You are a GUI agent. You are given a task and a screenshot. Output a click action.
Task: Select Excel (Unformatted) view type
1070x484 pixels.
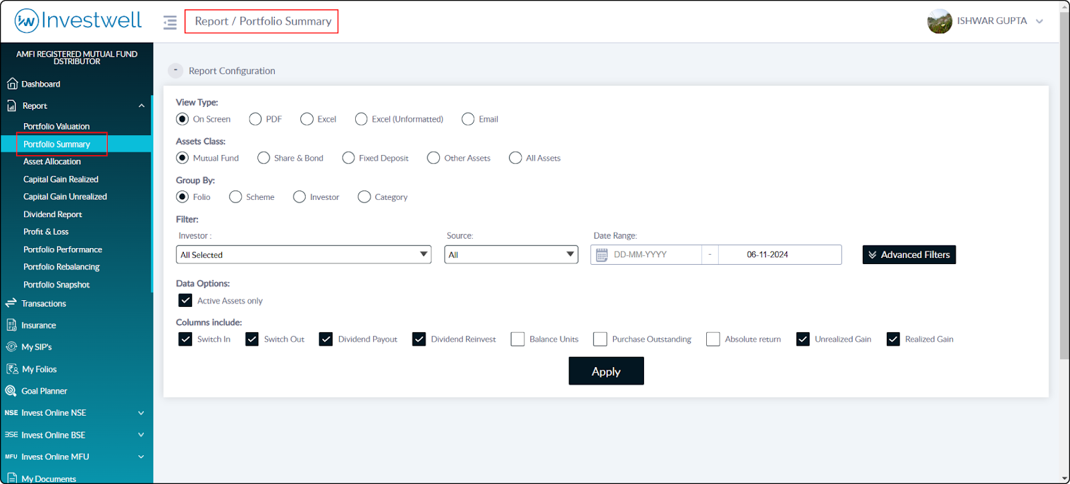(361, 119)
